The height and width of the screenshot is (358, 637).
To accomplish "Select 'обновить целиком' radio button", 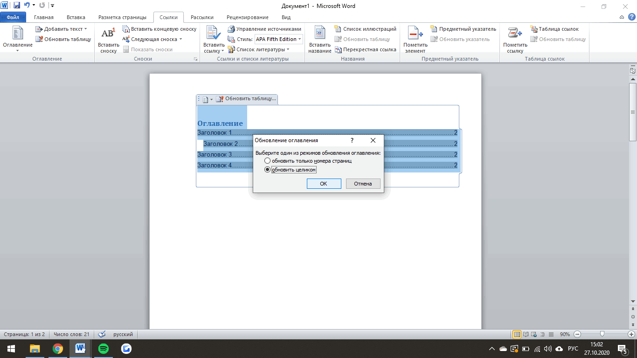I will (267, 170).
